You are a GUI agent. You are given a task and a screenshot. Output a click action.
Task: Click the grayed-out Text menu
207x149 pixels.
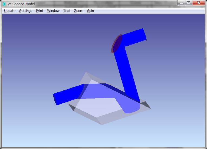[67, 11]
